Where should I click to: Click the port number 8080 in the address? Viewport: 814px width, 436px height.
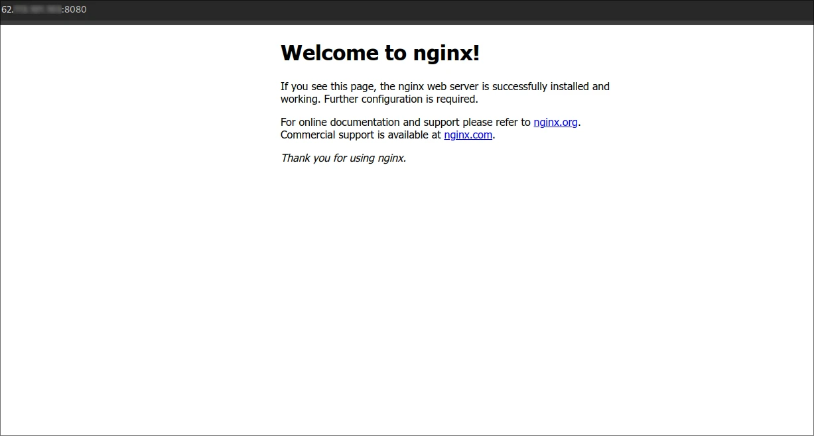[x=75, y=9]
